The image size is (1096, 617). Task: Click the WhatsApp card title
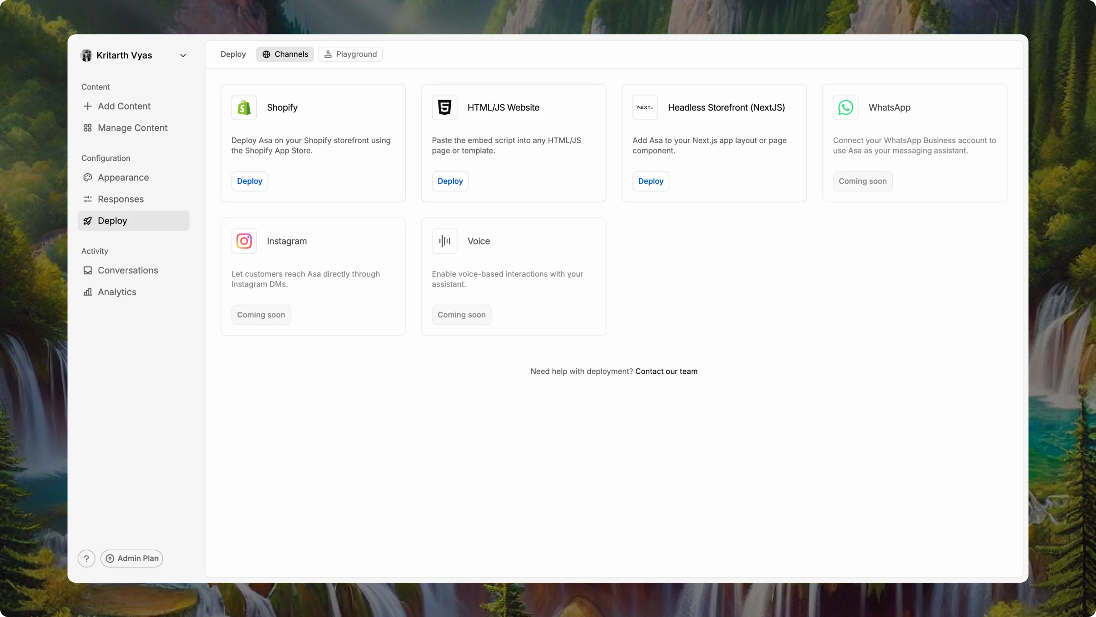[x=889, y=107]
